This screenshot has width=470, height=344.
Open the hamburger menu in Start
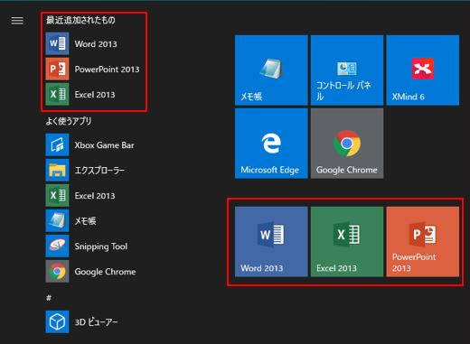pos(17,21)
